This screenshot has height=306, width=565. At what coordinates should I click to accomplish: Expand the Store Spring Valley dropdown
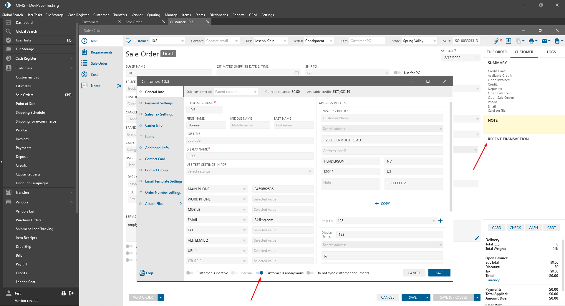[435, 41]
